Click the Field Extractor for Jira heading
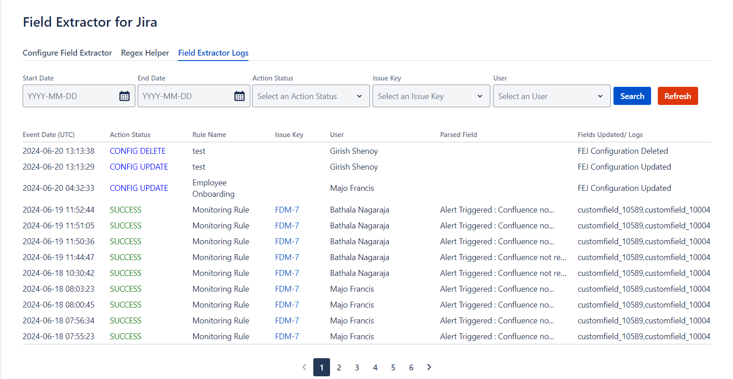Screen dimensions: 733x379 coord(90,22)
